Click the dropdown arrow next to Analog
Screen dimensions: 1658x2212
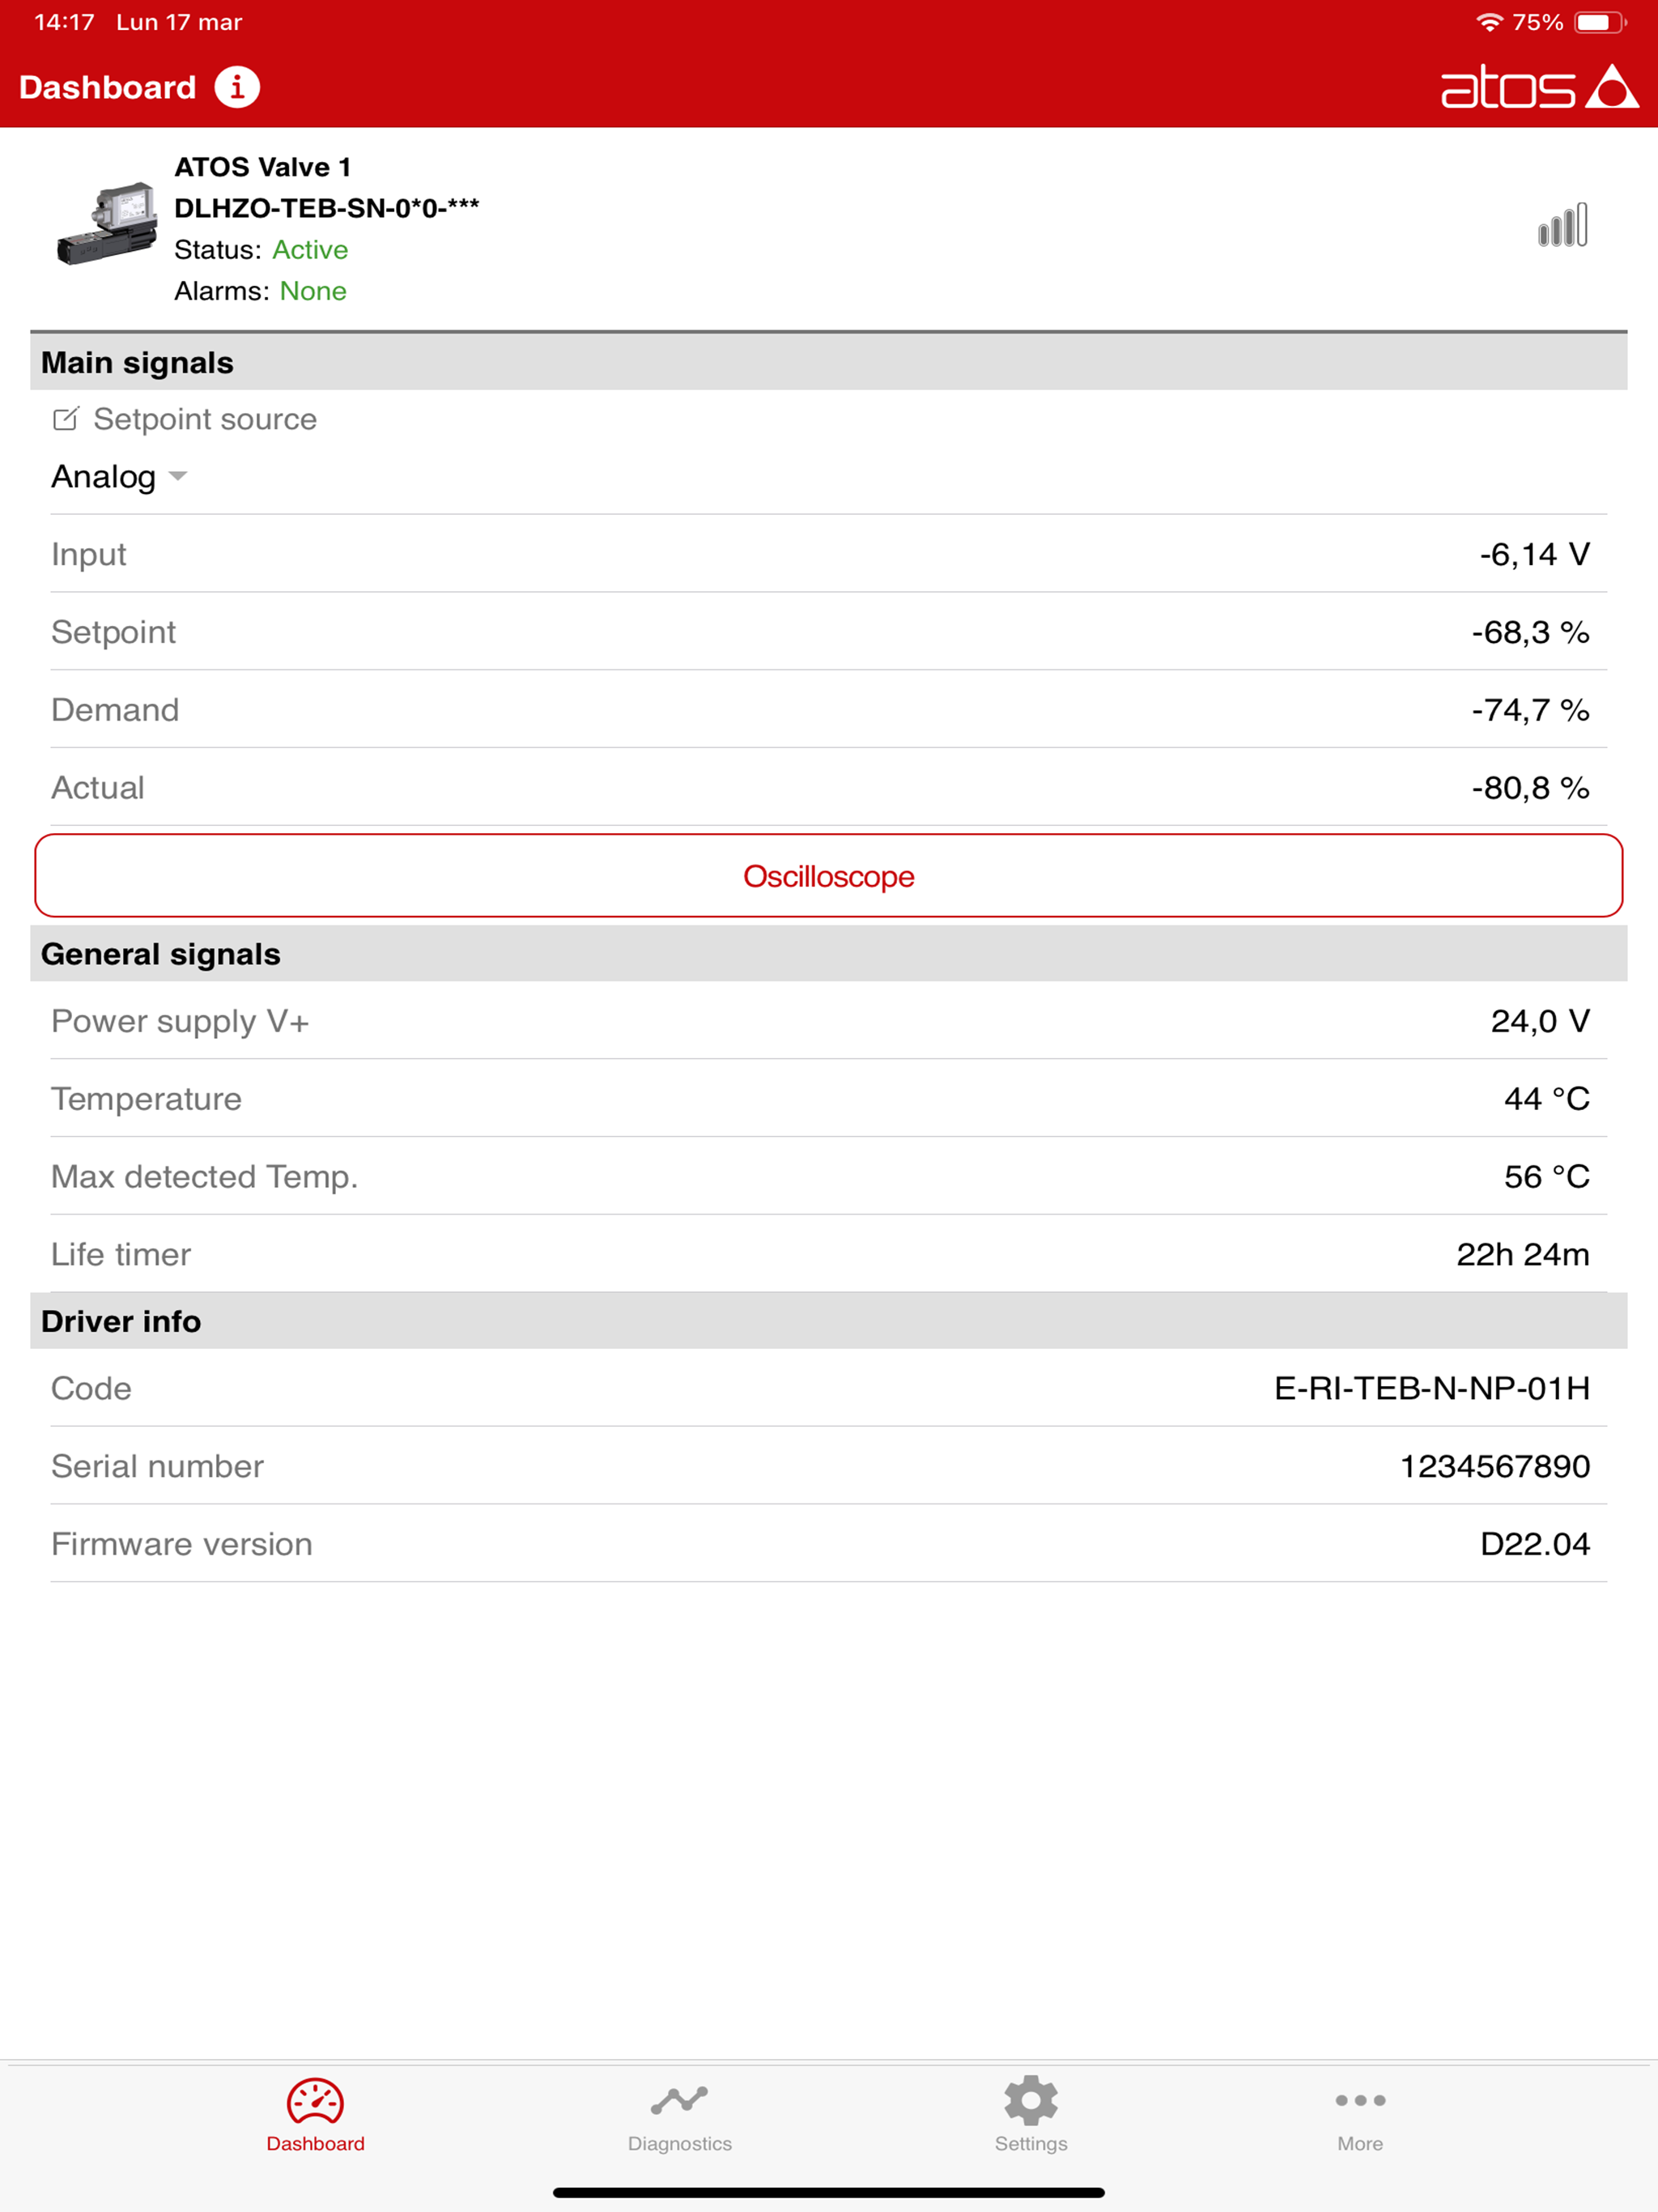click(178, 476)
